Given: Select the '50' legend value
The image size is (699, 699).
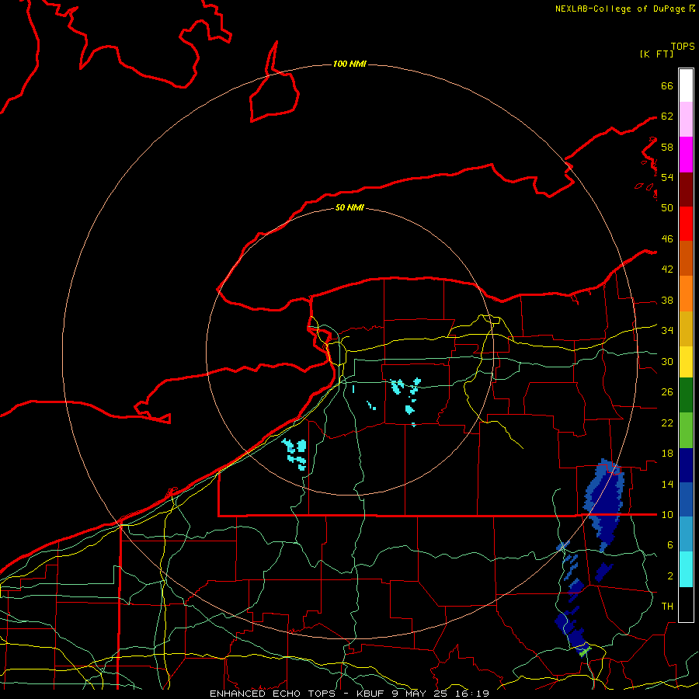Looking at the screenshot, I should coord(667,207).
